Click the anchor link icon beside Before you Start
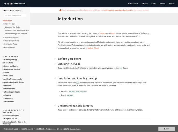The height and width of the screenshot is (132, 178). [55, 59]
